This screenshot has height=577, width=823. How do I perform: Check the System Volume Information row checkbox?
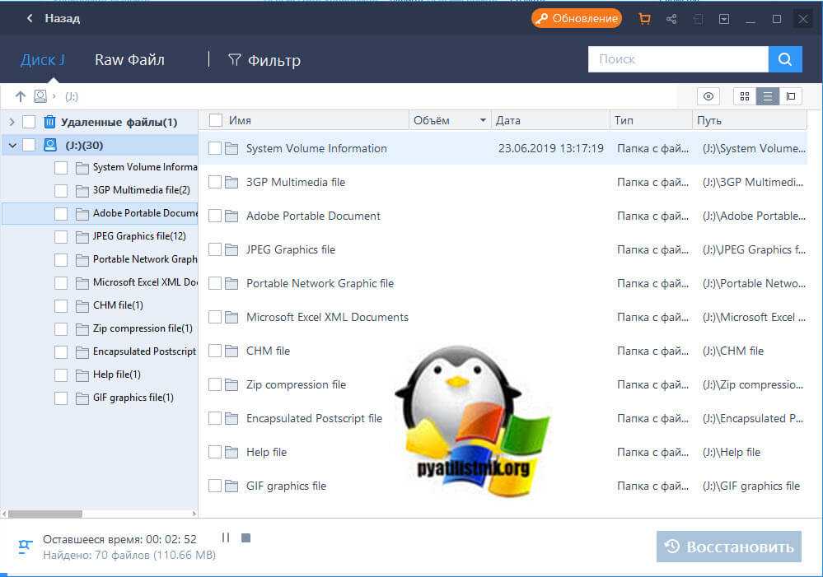pyautogui.click(x=215, y=148)
